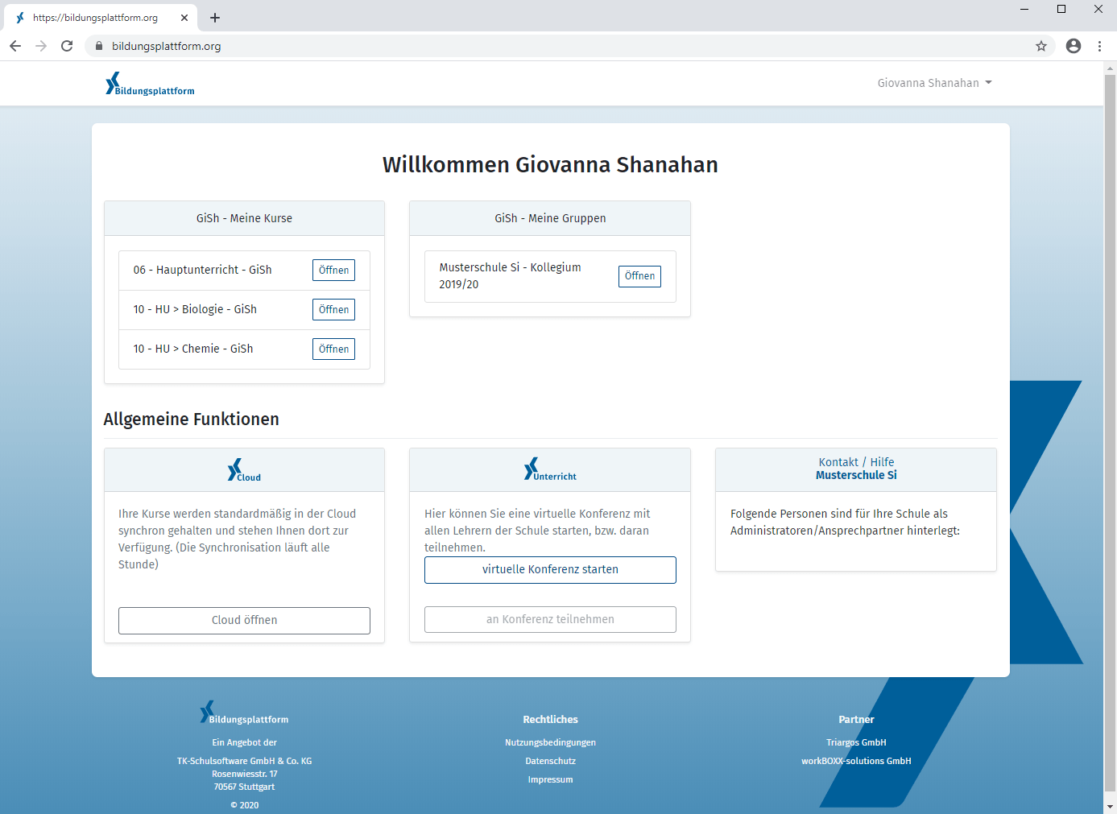Open the Musterschule Si Kollegium group

click(639, 276)
